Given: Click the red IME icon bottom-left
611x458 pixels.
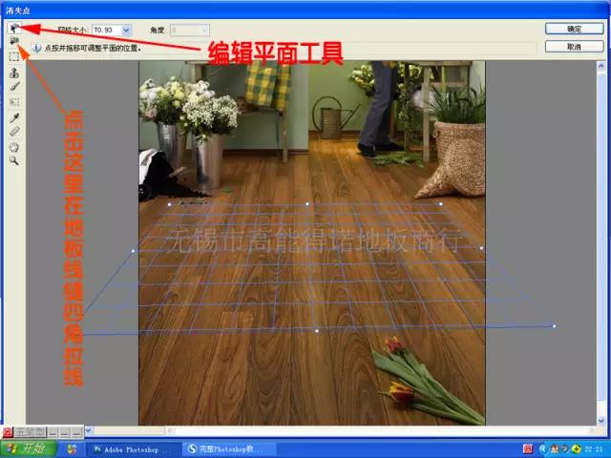Looking at the screenshot, I should (7, 432).
